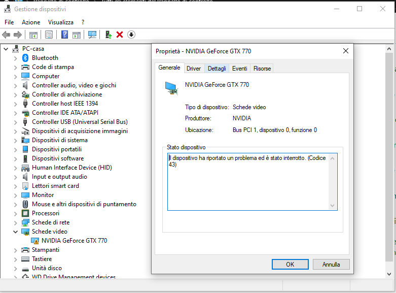The width and height of the screenshot is (396, 293).
Task: Expand Controller USB (Universal Serial Bus)
Action: pyautogui.click(x=15, y=122)
